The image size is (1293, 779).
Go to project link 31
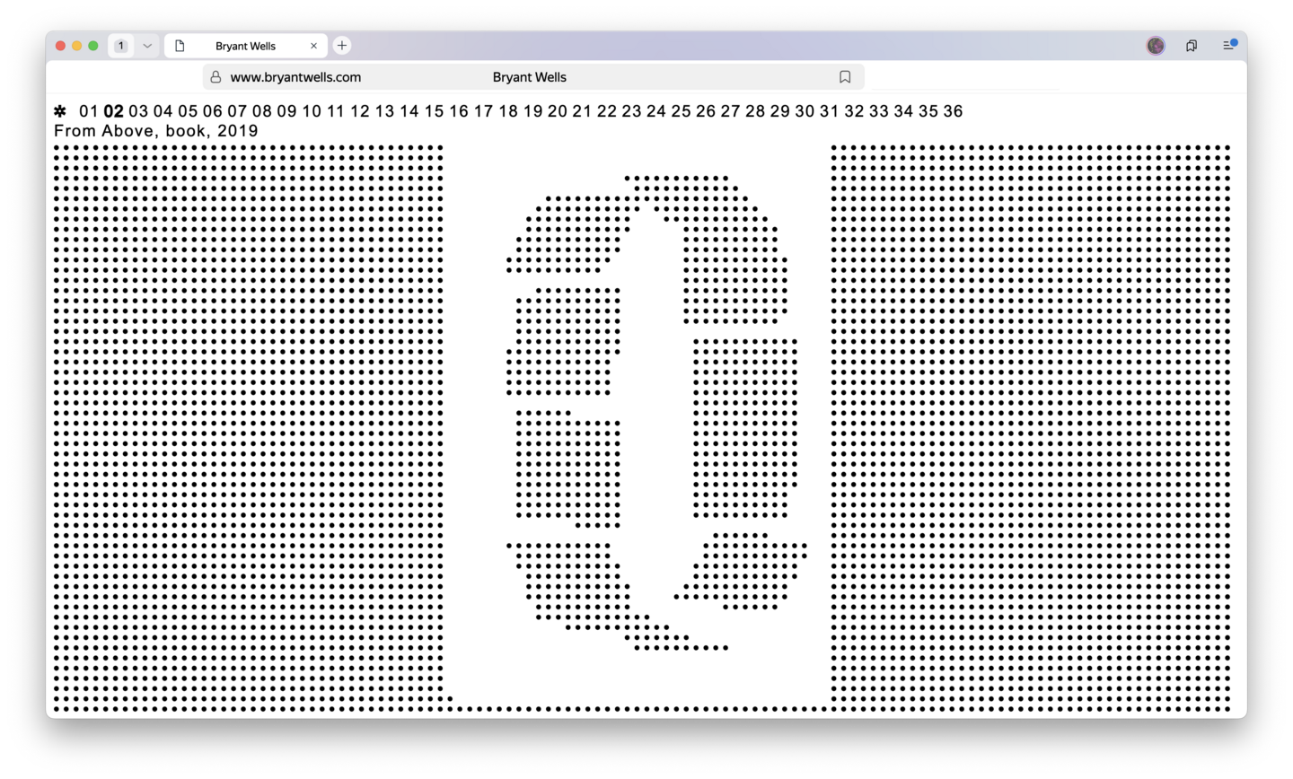pos(829,111)
